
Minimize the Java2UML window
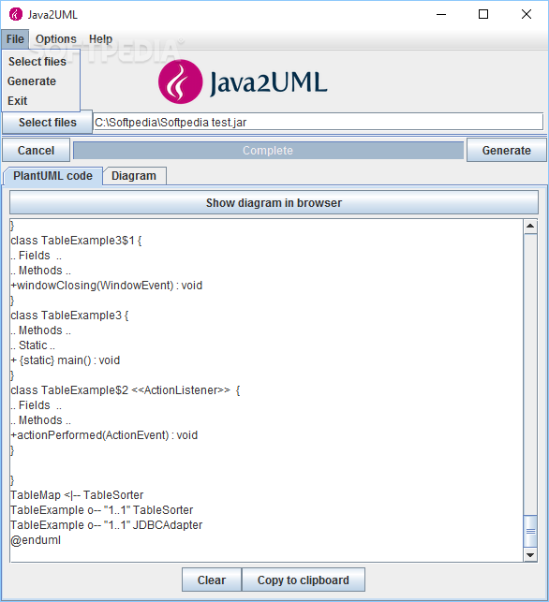point(441,15)
